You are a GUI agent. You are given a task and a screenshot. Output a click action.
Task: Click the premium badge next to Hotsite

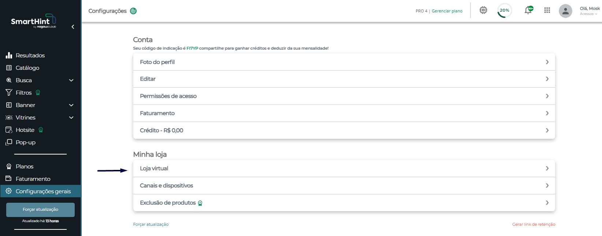(41, 130)
